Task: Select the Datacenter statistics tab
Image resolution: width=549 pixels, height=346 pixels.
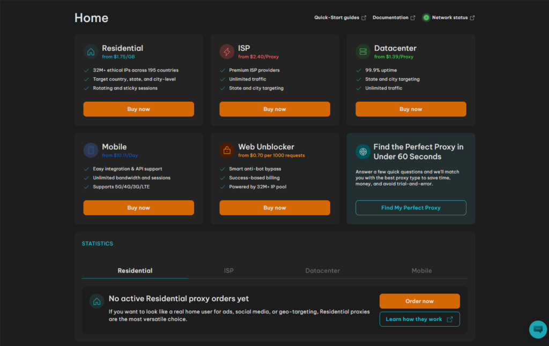Action: point(323,270)
